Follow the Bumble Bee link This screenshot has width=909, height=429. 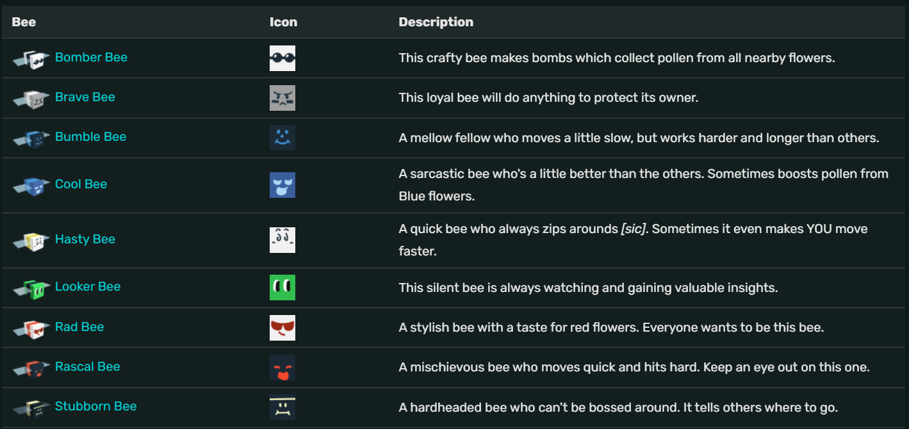(x=90, y=136)
